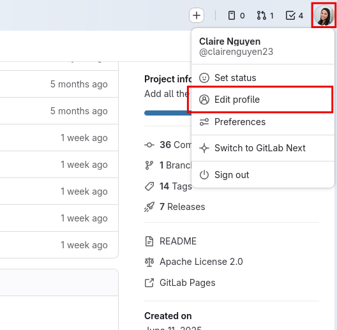Choose Set status from user menu
The image size is (337, 330).
(262, 78)
